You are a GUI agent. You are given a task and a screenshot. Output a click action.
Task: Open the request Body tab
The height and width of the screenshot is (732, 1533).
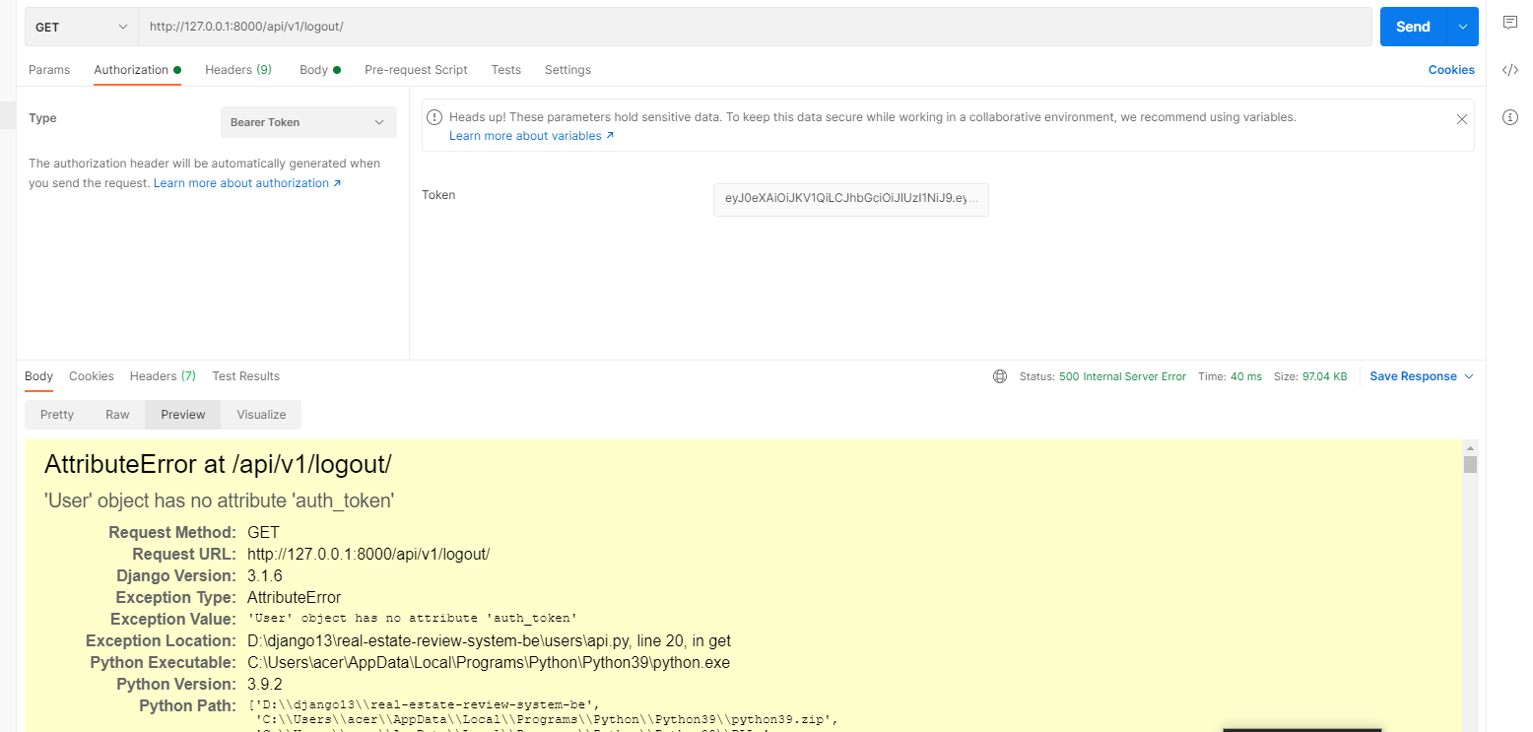tap(319, 70)
